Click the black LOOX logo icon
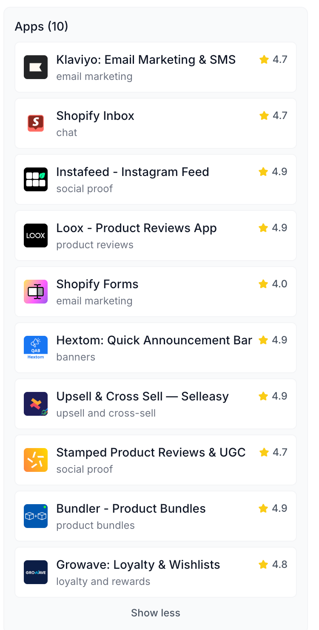Viewport: 319px width, 630px height. point(36,236)
